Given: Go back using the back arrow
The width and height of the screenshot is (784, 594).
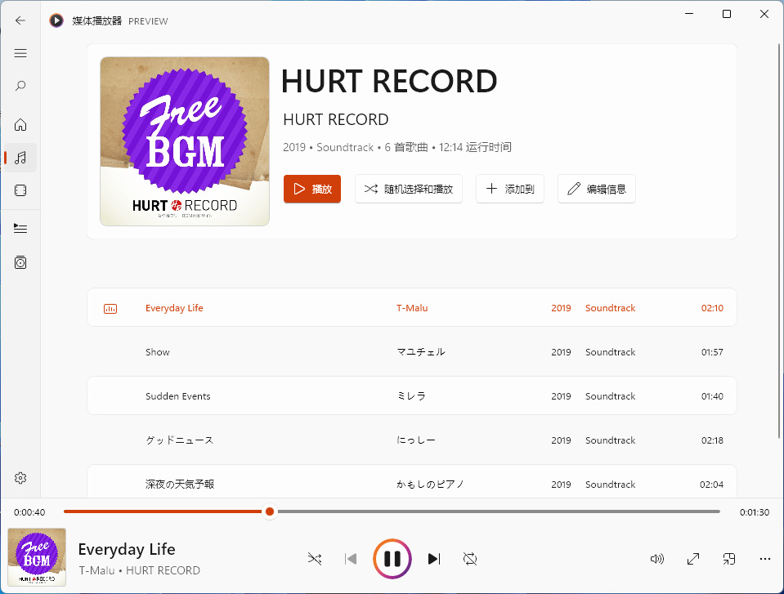Looking at the screenshot, I should click(20, 20).
